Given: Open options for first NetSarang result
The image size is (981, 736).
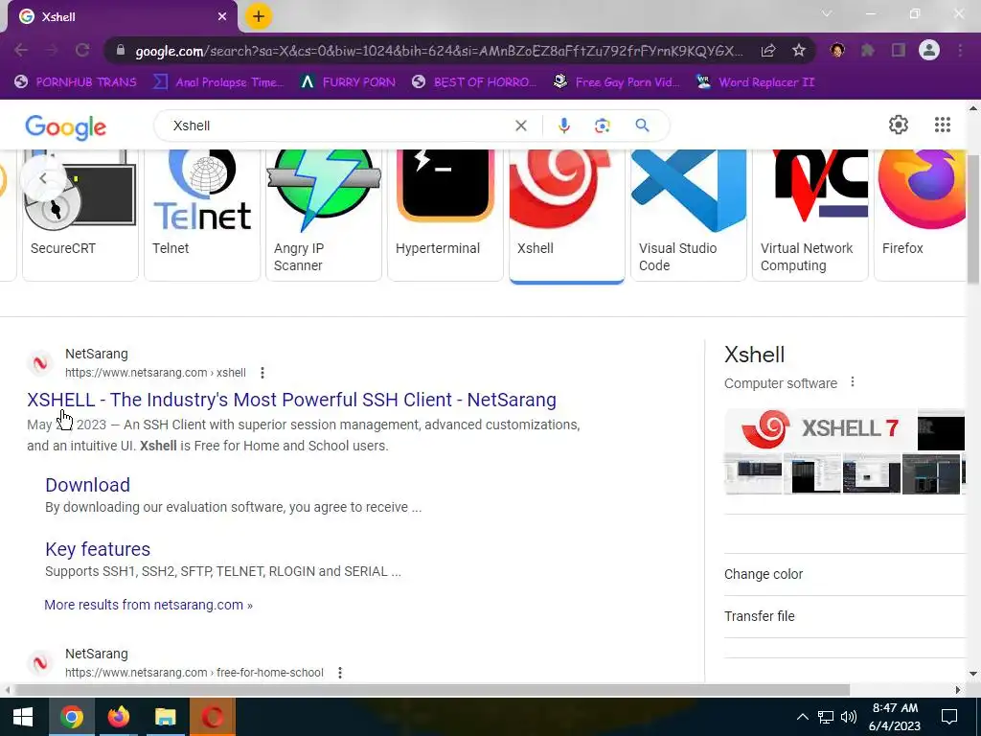Looking at the screenshot, I should coord(262,373).
